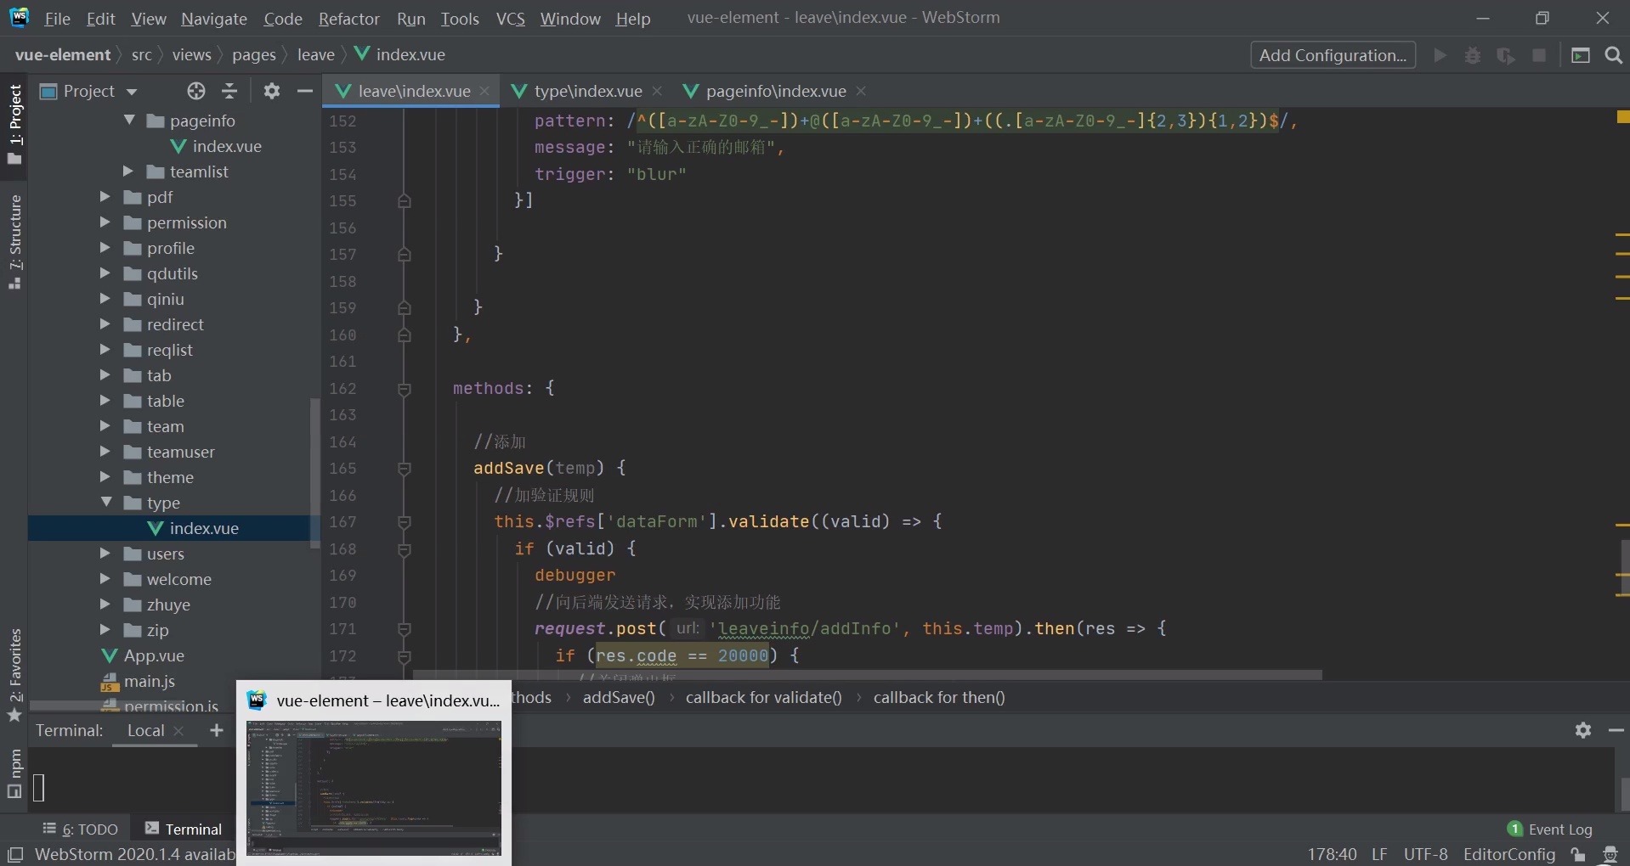Viewport: 1630px width, 866px height.
Task: Click the write-lock padlock in status bar
Action: coord(1579,855)
